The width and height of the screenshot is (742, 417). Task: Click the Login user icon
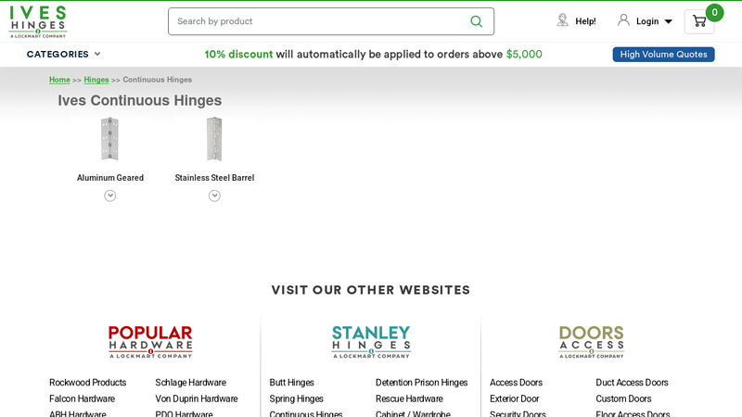(x=623, y=20)
